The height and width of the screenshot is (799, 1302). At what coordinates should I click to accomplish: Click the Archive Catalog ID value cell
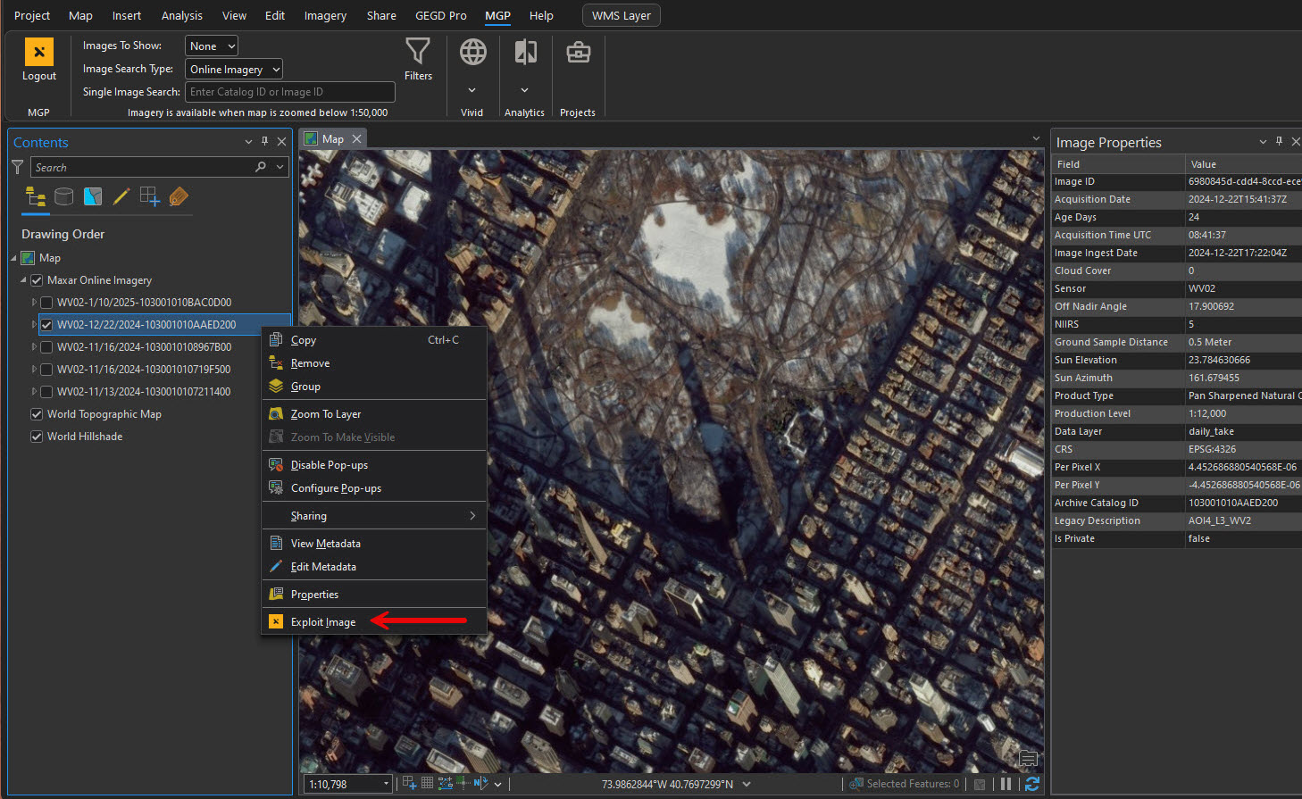(1244, 503)
